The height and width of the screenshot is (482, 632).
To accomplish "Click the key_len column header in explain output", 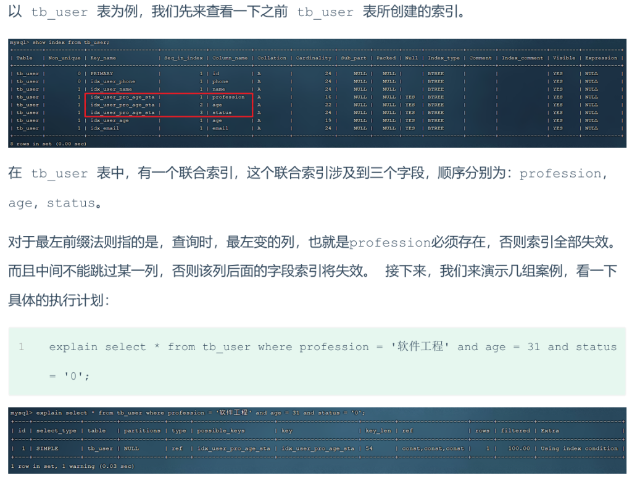I will (x=378, y=431).
